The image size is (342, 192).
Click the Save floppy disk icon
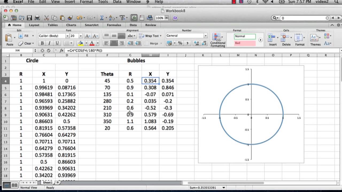[x=29, y=18]
